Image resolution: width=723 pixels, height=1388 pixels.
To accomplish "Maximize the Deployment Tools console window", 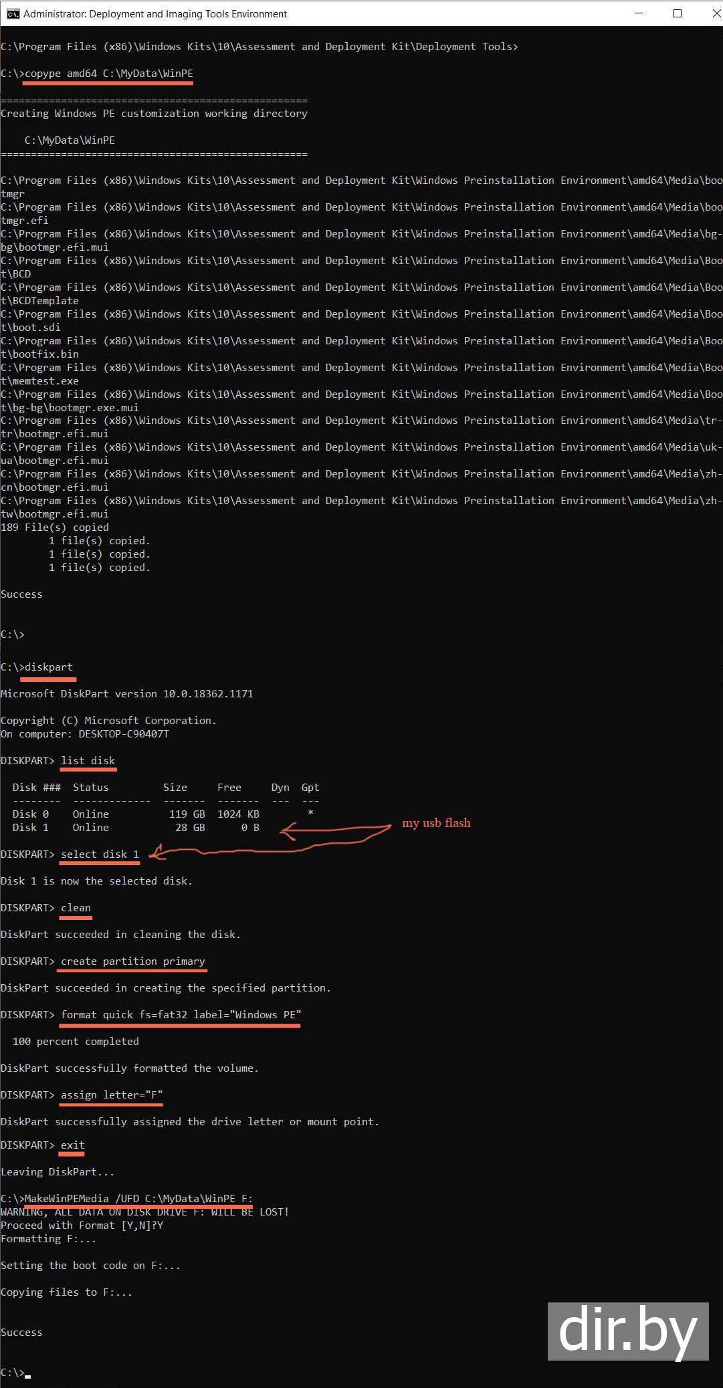I will point(678,13).
